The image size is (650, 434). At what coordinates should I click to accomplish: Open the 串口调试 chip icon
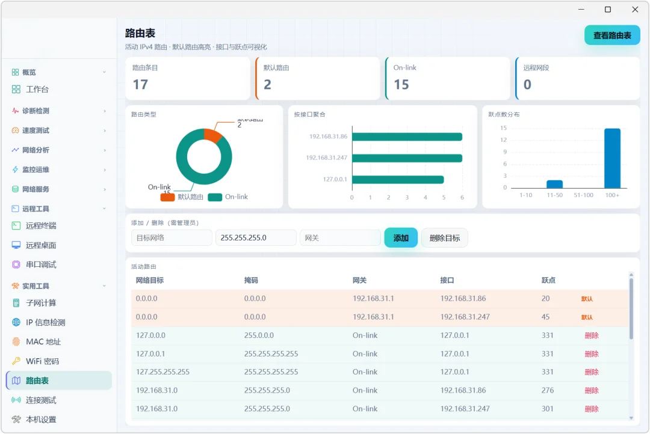click(x=16, y=264)
